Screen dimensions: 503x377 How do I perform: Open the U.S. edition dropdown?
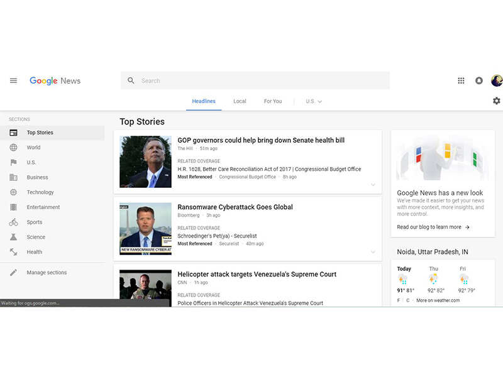(313, 101)
